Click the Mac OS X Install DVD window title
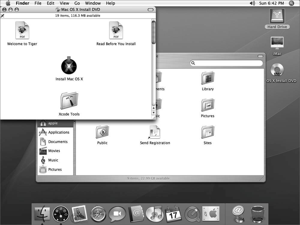The width and height of the screenshot is (300, 225). (80, 9)
